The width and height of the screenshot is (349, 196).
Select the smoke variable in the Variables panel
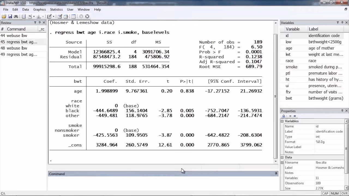click(x=291, y=67)
